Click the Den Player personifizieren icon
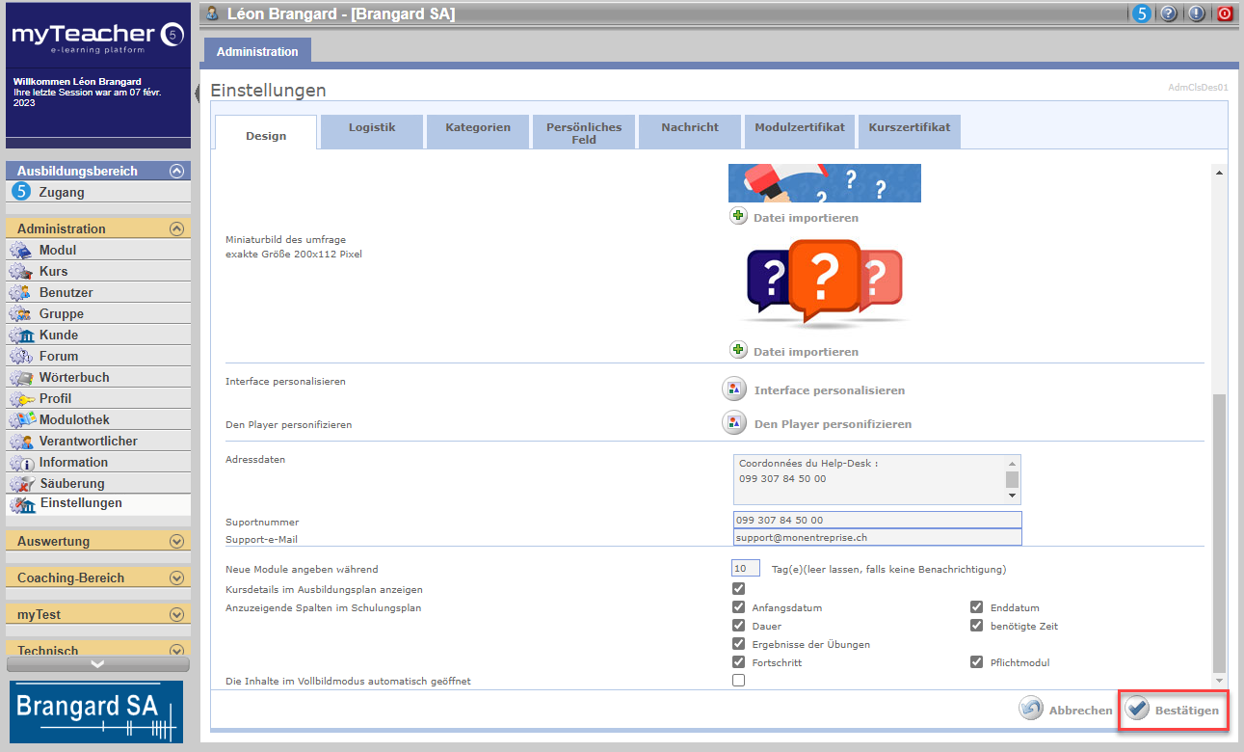The image size is (1244, 752). pos(734,423)
